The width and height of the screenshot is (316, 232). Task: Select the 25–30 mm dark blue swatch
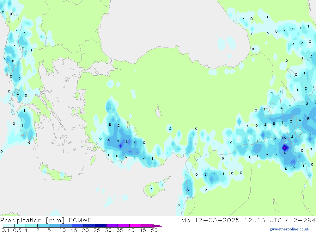click(x=100, y=226)
